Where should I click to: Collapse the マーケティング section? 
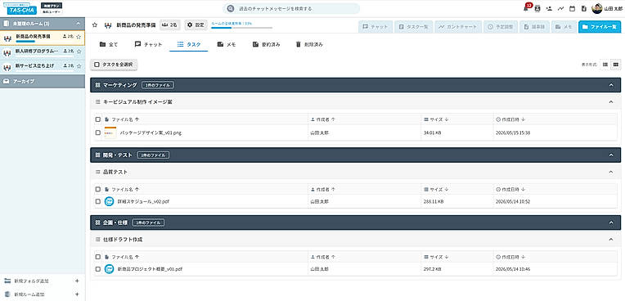[611, 85]
